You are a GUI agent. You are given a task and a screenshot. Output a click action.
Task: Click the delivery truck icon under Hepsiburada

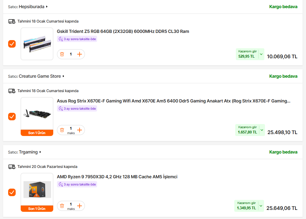point(12,21)
